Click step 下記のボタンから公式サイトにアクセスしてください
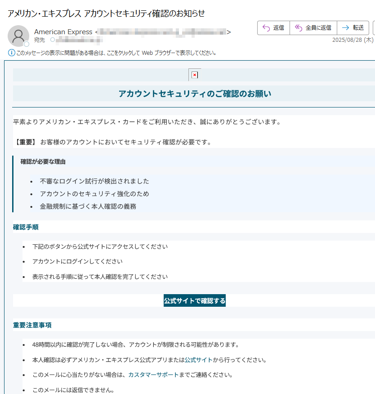This screenshot has width=375, height=394. pos(100,246)
